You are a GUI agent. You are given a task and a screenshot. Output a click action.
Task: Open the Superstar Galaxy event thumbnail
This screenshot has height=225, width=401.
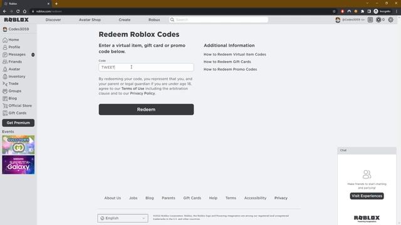[18, 165]
